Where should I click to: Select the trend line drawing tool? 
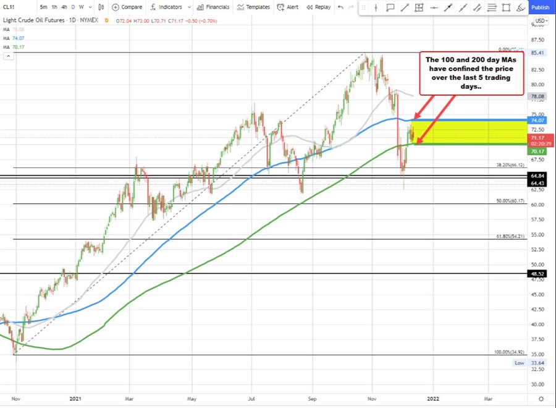point(405,7)
